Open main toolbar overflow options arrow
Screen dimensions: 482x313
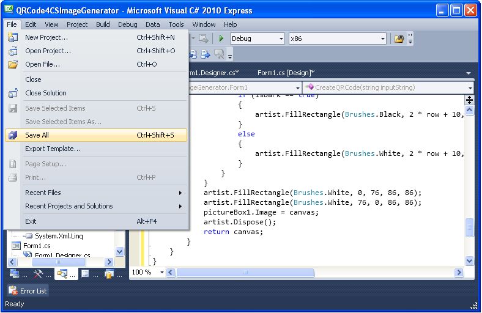tap(410, 39)
